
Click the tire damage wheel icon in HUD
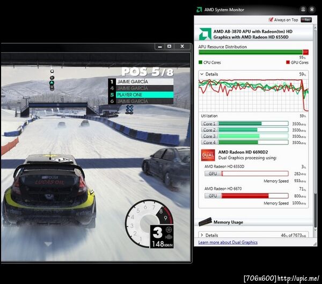(x=169, y=229)
